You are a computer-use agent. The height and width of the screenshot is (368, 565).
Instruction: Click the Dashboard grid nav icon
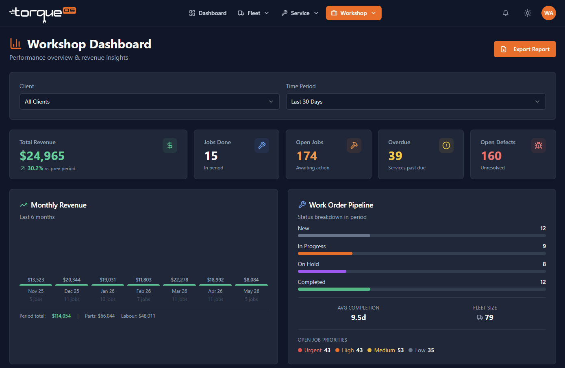pos(192,13)
